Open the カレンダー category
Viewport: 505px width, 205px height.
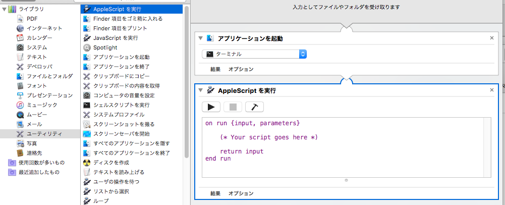(39, 38)
